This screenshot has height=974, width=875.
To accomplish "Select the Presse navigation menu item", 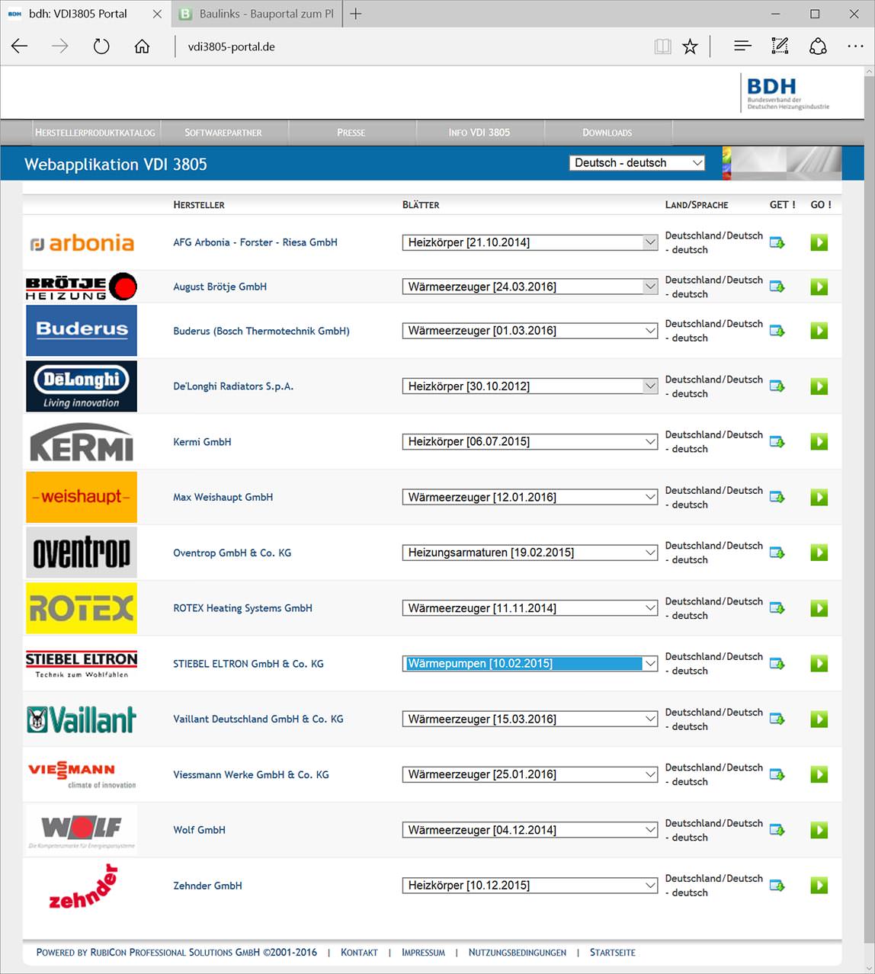I will click(x=351, y=132).
